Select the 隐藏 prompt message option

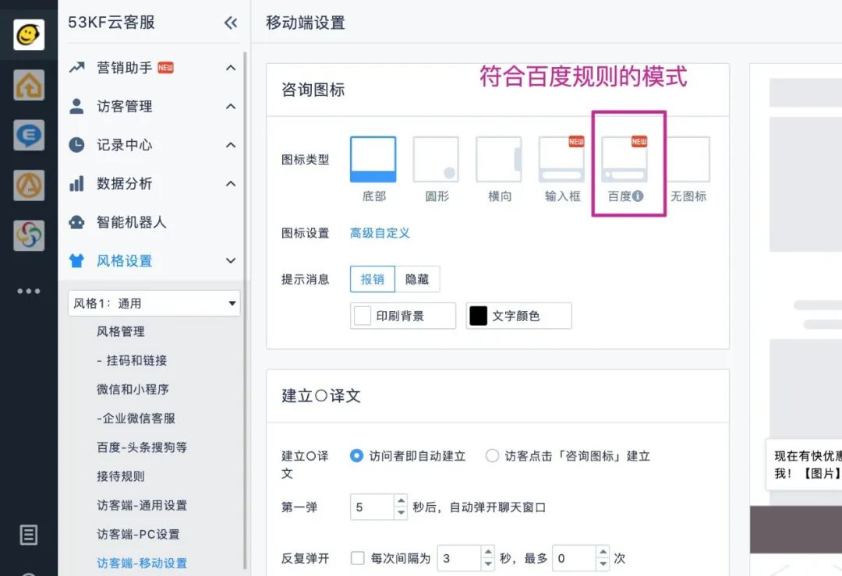[417, 279]
